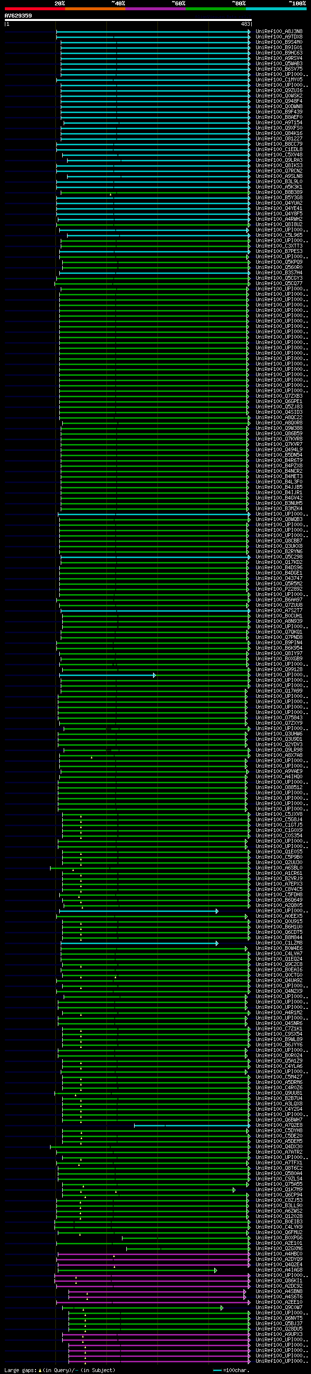The width and height of the screenshot is (311, 1374).
Task: Select hit UniRef100_C7Z1K1
Action: (279, 1028)
